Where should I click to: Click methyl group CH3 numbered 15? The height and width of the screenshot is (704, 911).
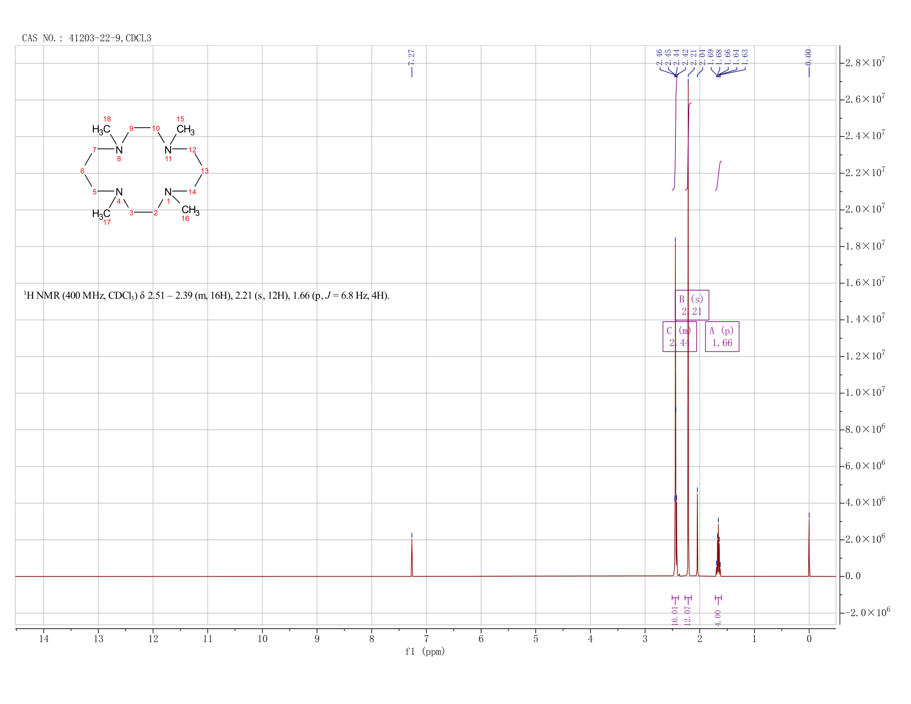[x=186, y=130]
